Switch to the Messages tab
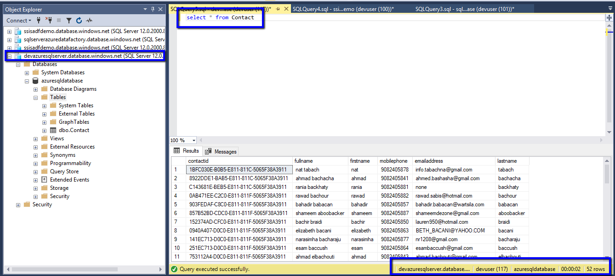 click(x=221, y=151)
